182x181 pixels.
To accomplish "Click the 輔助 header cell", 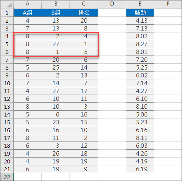I will [140, 13].
